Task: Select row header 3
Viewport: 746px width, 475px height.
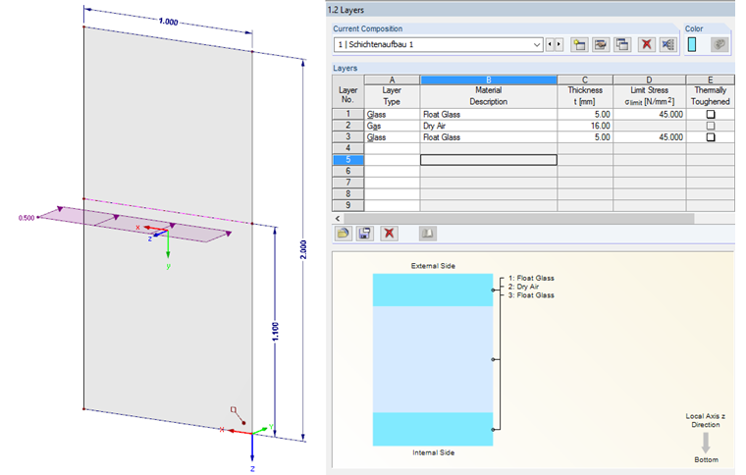Action: (x=347, y=137)
